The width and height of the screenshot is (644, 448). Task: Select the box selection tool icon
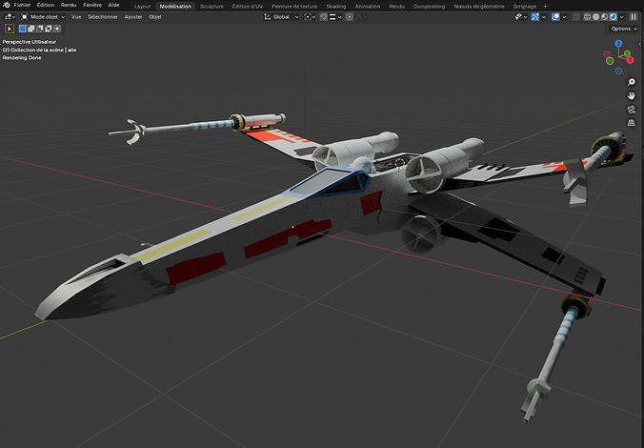[9, 29]
